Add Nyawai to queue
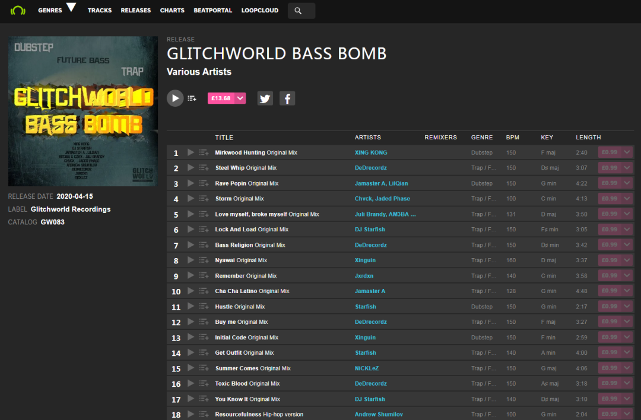 coord(204,260)
